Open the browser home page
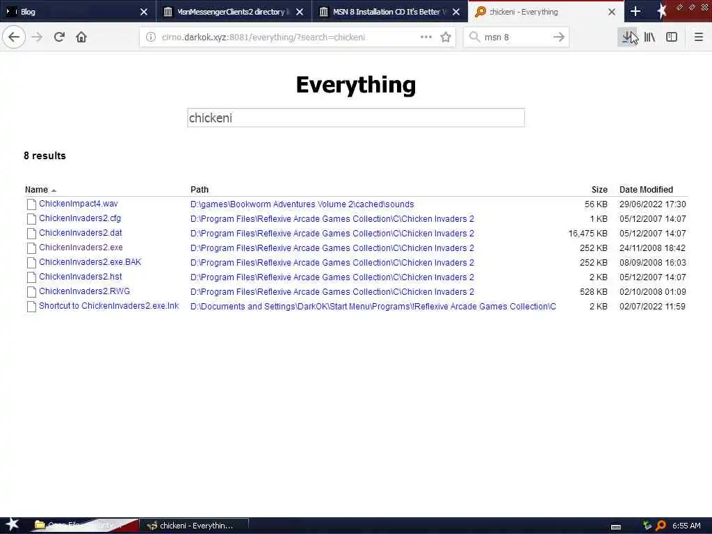Screen dimensions: 712x534 coord(81,37)
